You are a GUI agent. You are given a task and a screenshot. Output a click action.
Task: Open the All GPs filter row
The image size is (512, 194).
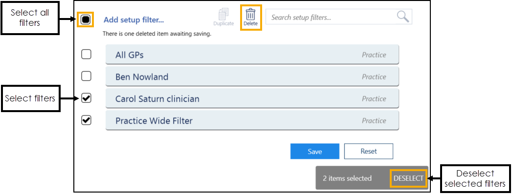252,55
